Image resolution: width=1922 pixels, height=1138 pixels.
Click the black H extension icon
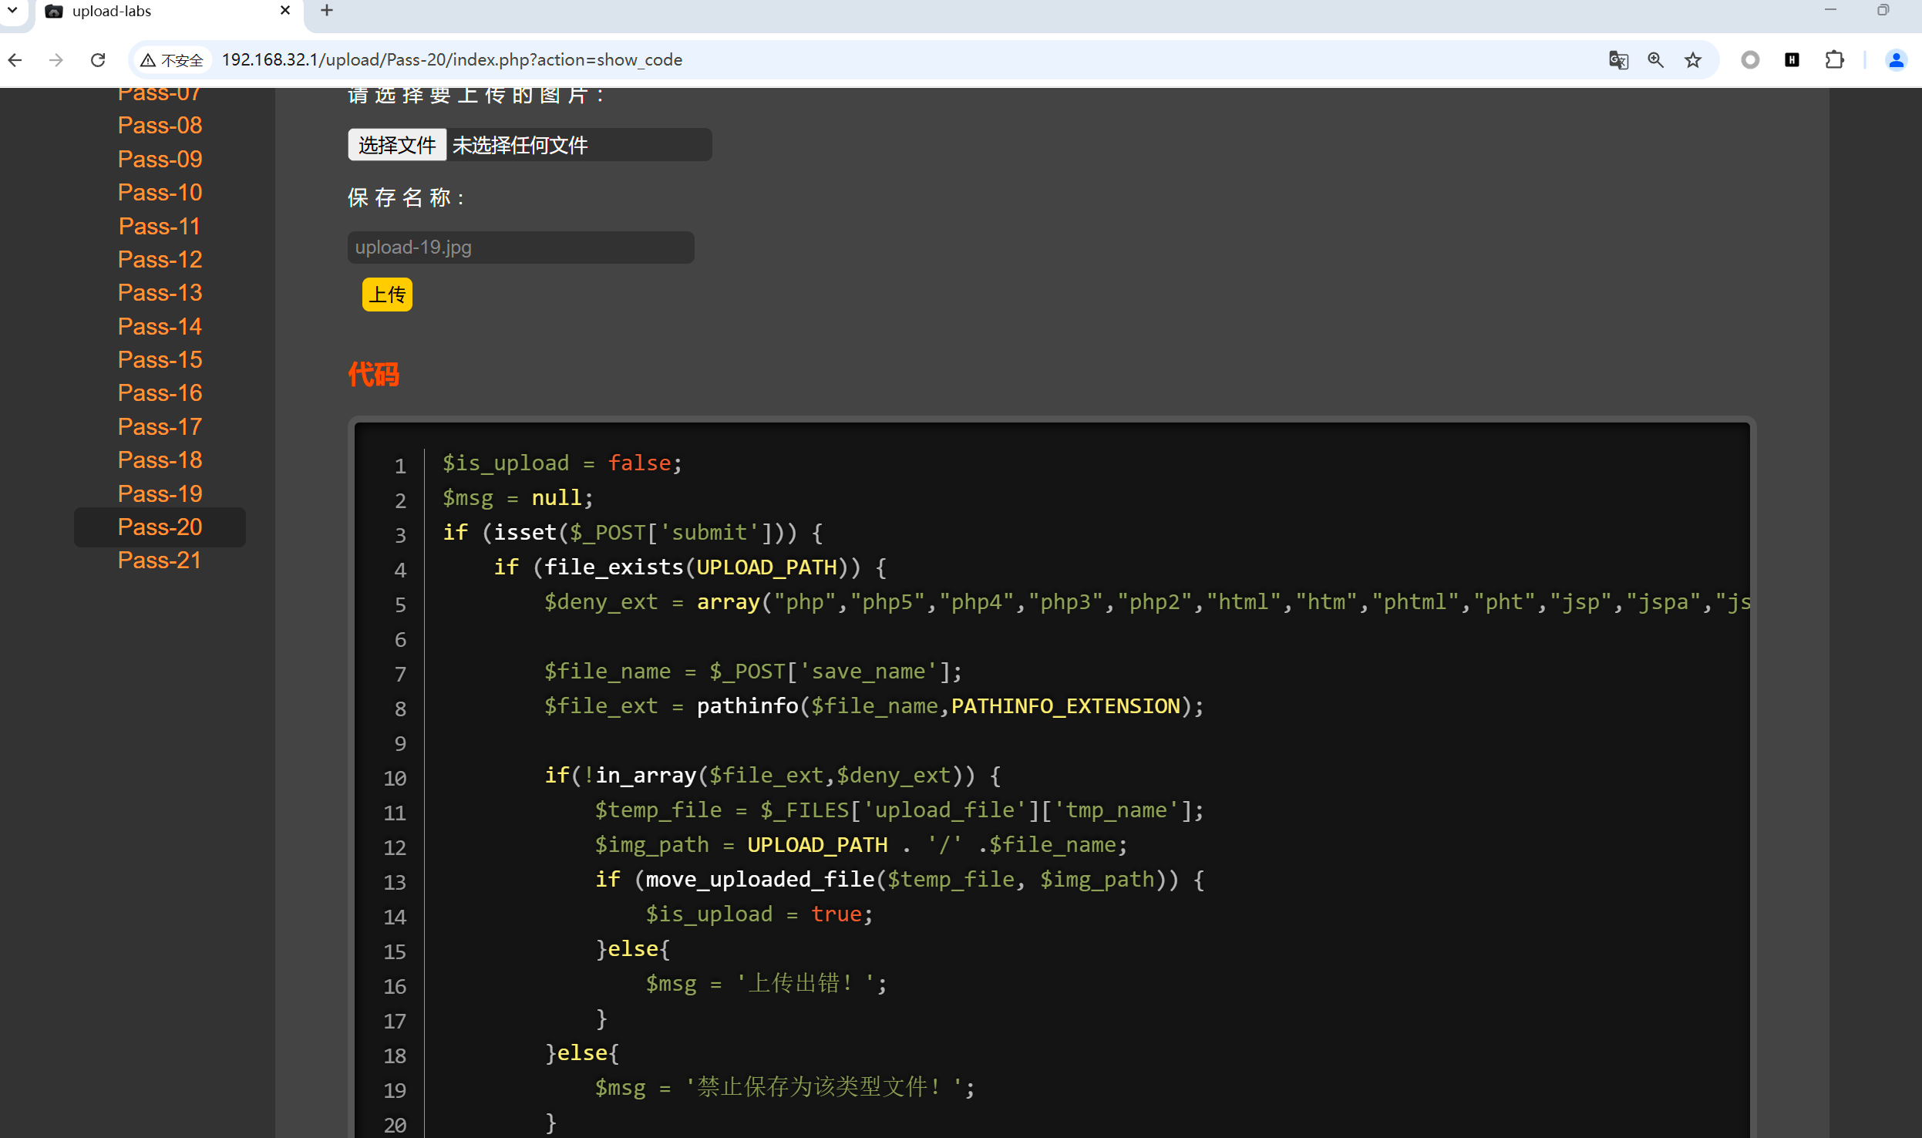(x=1792, y=60)
